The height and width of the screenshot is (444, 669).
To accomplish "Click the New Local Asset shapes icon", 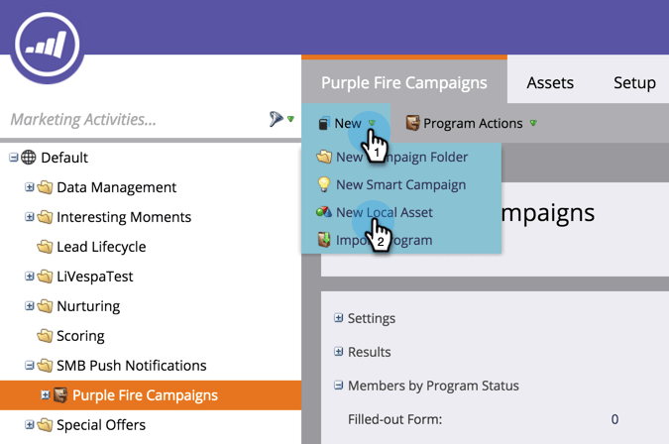I will tap(324, 212).
